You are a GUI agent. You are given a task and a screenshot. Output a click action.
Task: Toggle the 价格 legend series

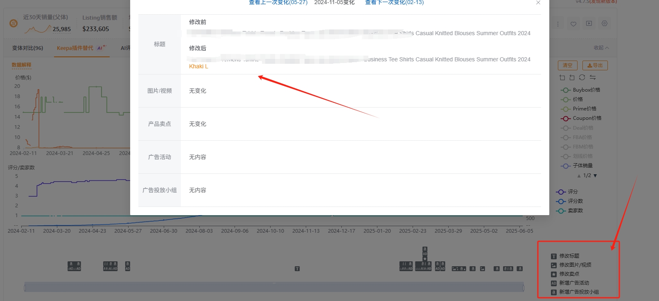click(x=571, y=99)
